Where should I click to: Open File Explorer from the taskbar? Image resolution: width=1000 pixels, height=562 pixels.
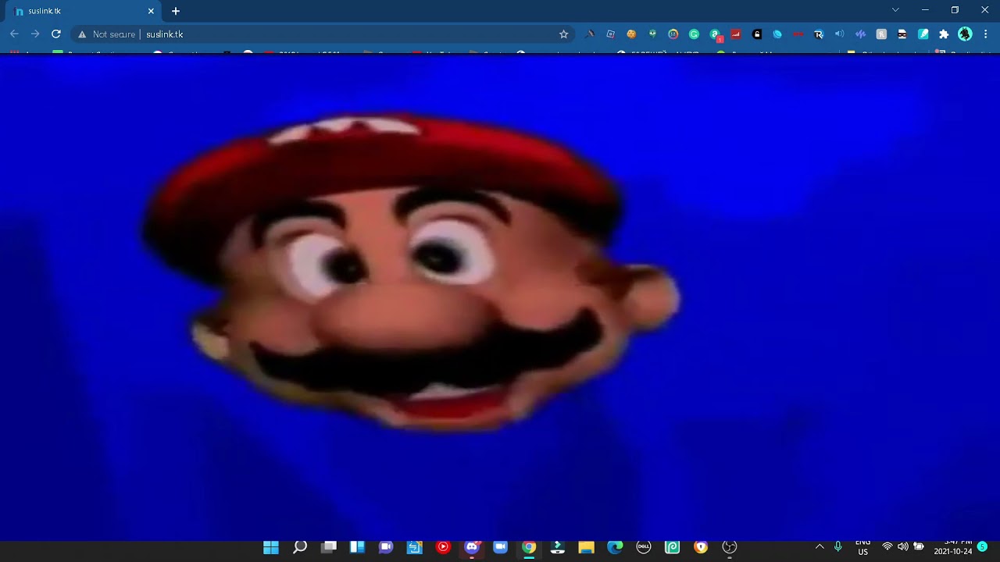tap(586, 547)
